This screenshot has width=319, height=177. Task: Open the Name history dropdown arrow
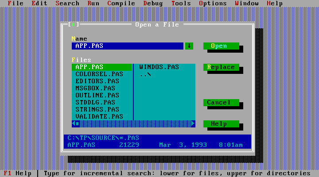[189, 46]
